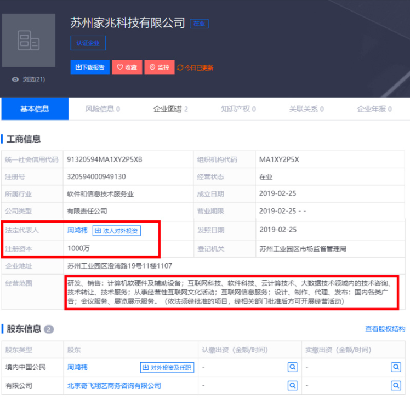Add company to favorites with 收藏
This screenshot has width=410, height=399.
pyautogui.click(x=127, y=67)
